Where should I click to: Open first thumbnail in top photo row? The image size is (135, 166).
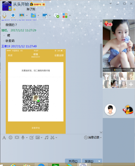pyautogui.click(x=107, y=76)
